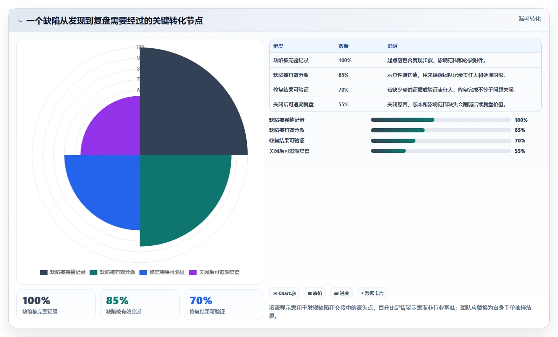Toggle the 关闭后可追溯复盘 legend swatch
Viewport: 558px width, 337px height.
click(x=193, y=272)
